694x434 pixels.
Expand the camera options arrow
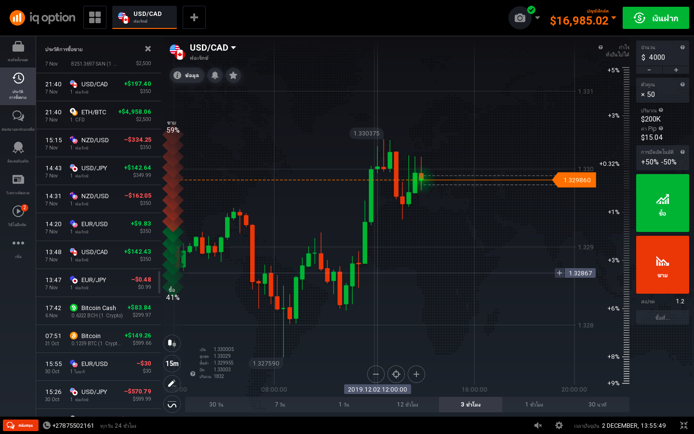click(x=537, y=18)
